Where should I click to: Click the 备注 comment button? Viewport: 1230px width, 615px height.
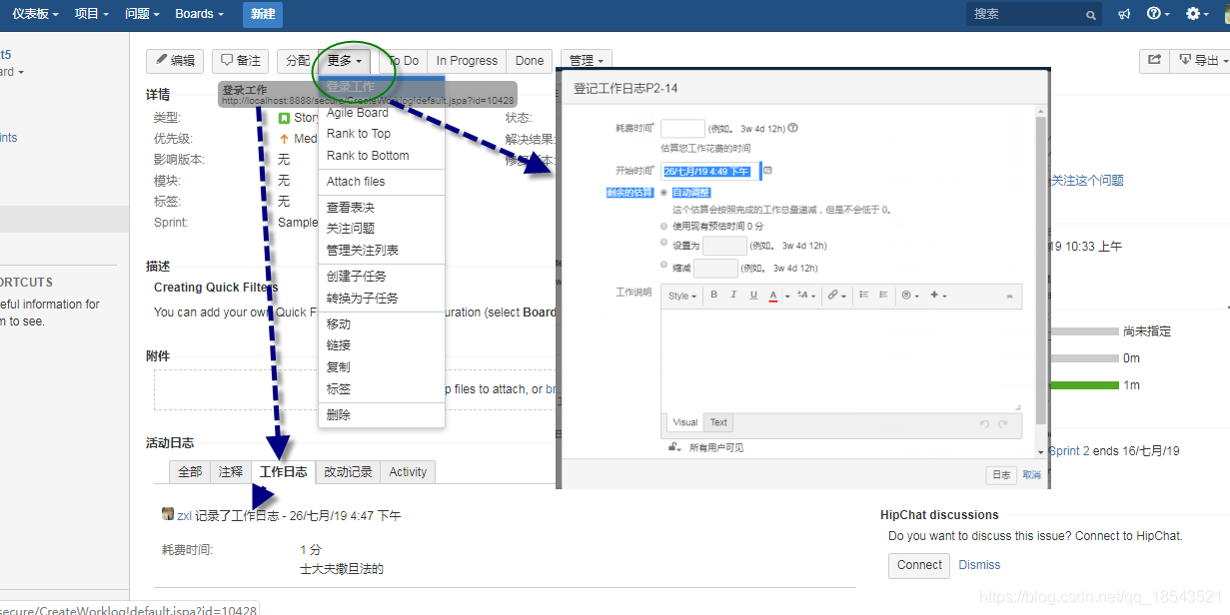(x=240, y=61)
